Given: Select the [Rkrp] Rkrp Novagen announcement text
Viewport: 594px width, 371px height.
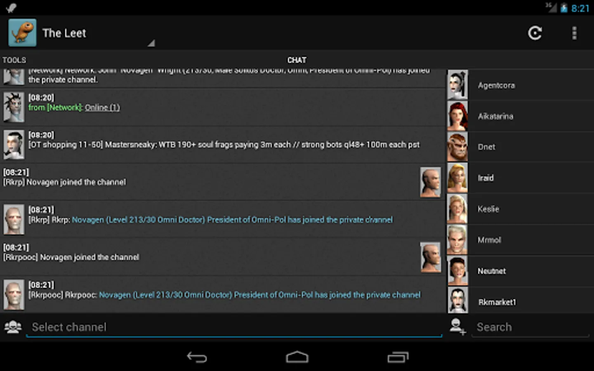Looking at the screenshot, I should tap(232, 220).
